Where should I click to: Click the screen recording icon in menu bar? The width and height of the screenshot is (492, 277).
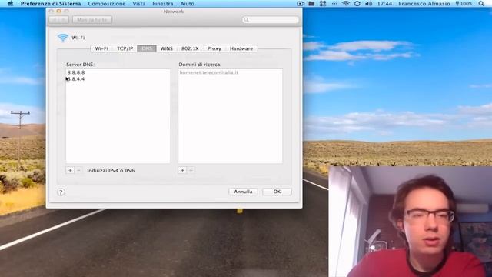point(301,3)
